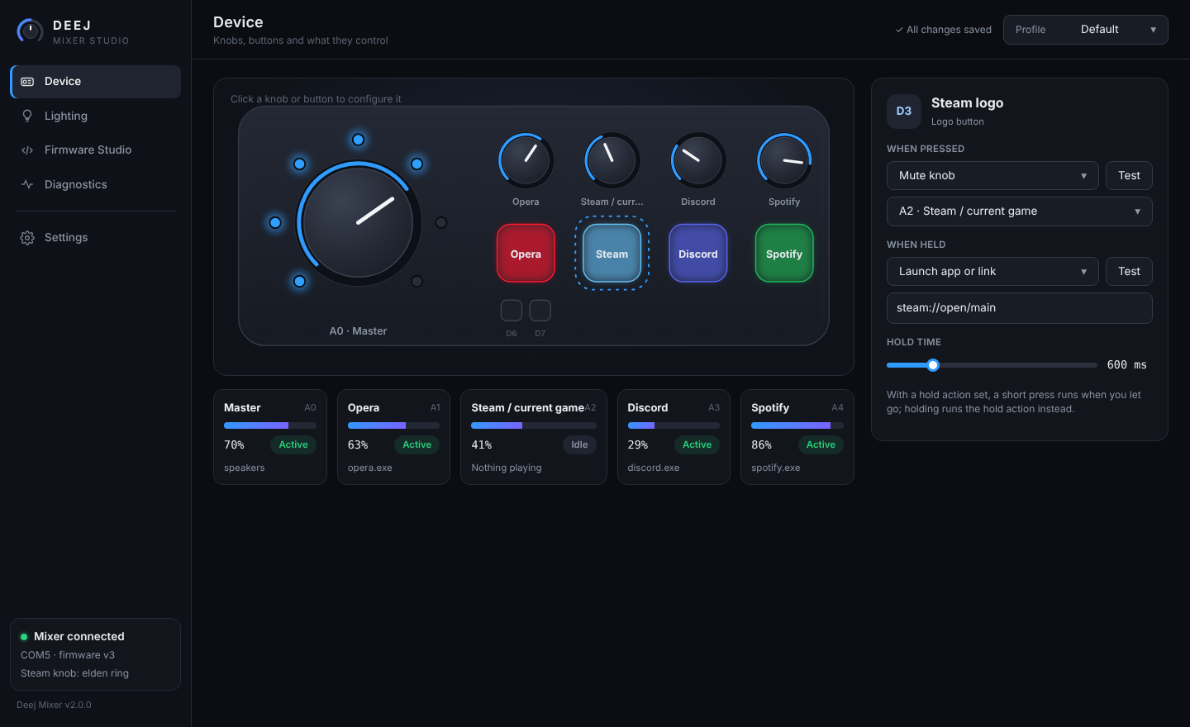Open the Lighting page in the sidebar
The image size is (1190, 727).
click(95, 116)
